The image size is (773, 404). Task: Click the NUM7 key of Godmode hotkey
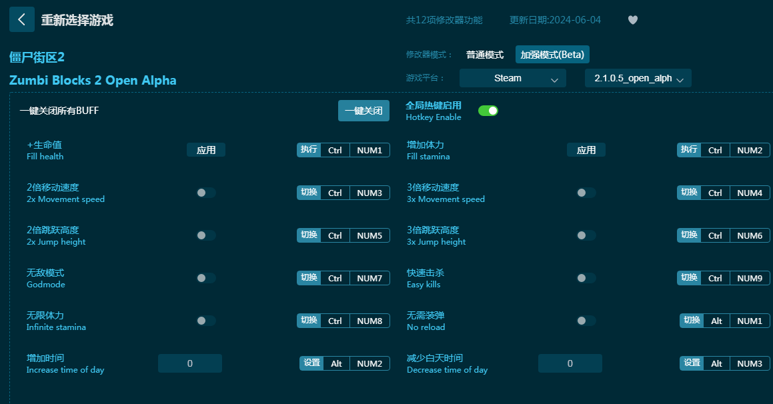[369, 279]
